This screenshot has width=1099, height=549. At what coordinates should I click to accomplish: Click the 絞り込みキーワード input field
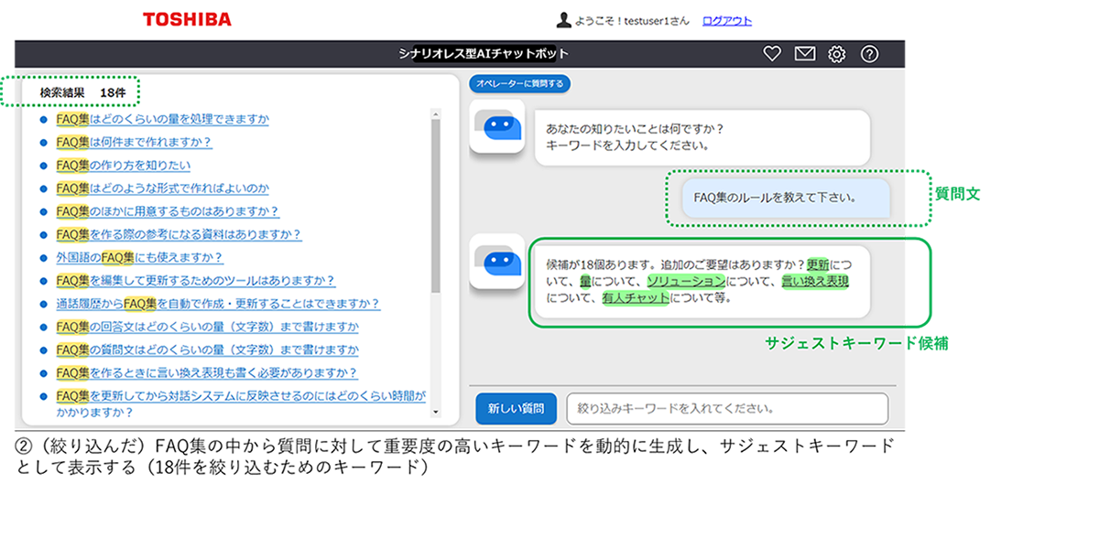pyautogui.click(x=727, y=409)
